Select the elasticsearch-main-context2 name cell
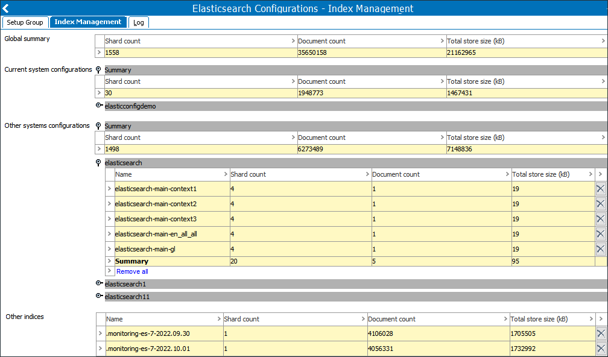 pos(172,204)
